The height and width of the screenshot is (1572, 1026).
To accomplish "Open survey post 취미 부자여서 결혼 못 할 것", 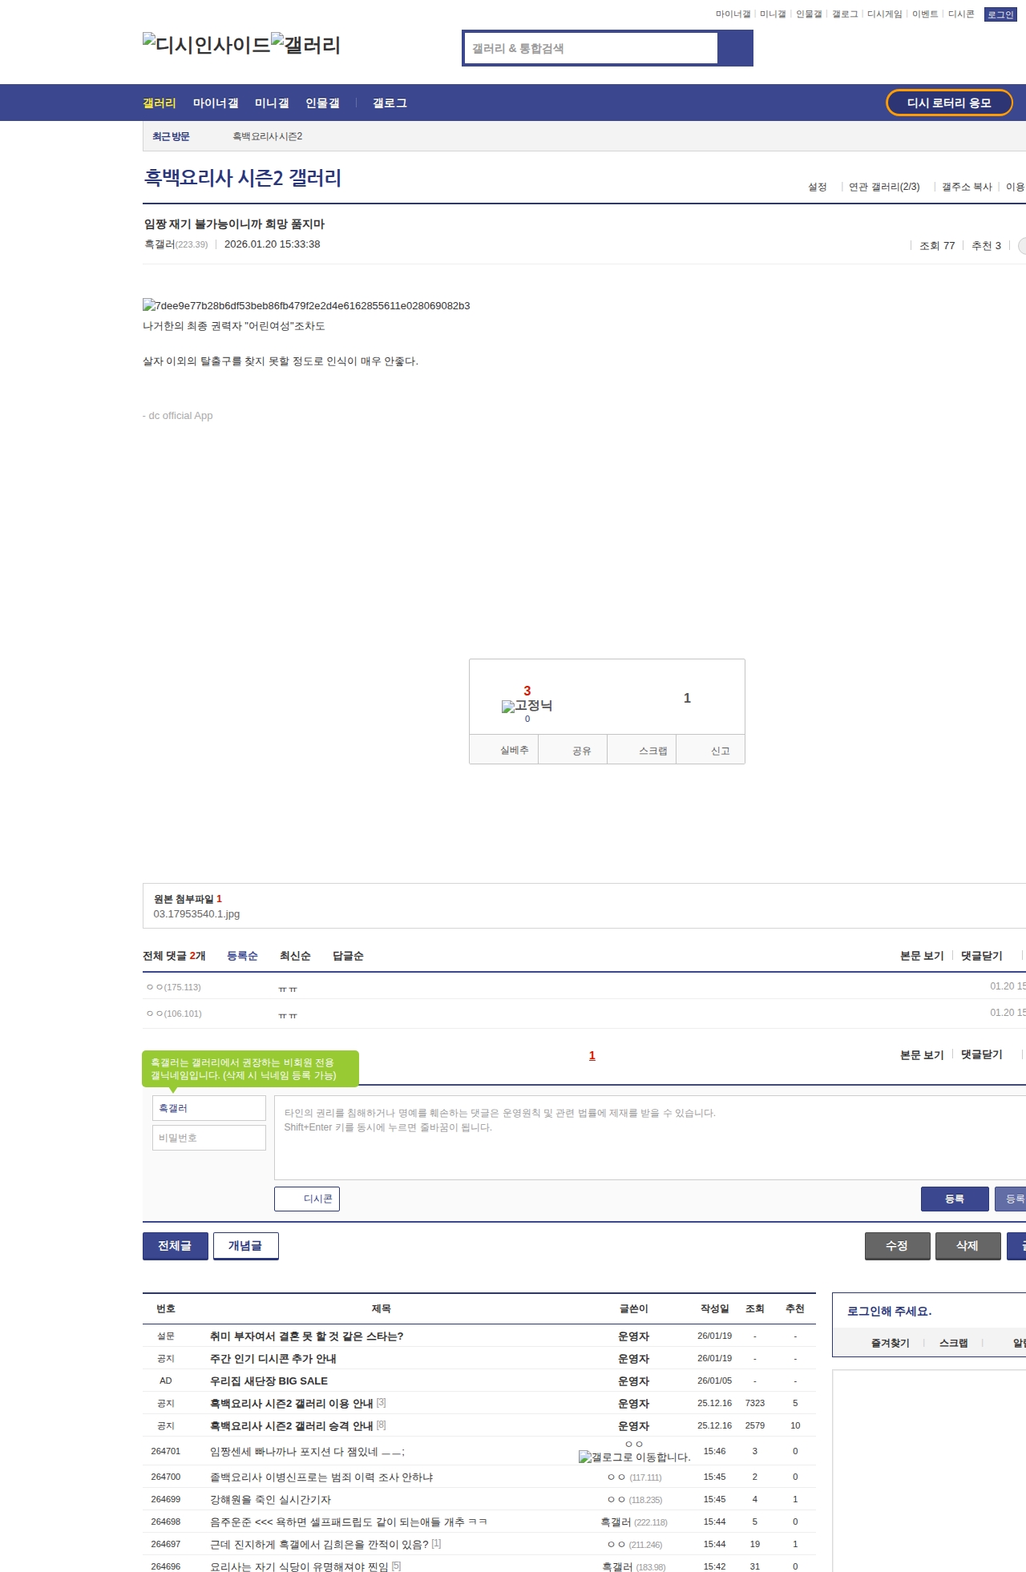I will [307, 1336].
